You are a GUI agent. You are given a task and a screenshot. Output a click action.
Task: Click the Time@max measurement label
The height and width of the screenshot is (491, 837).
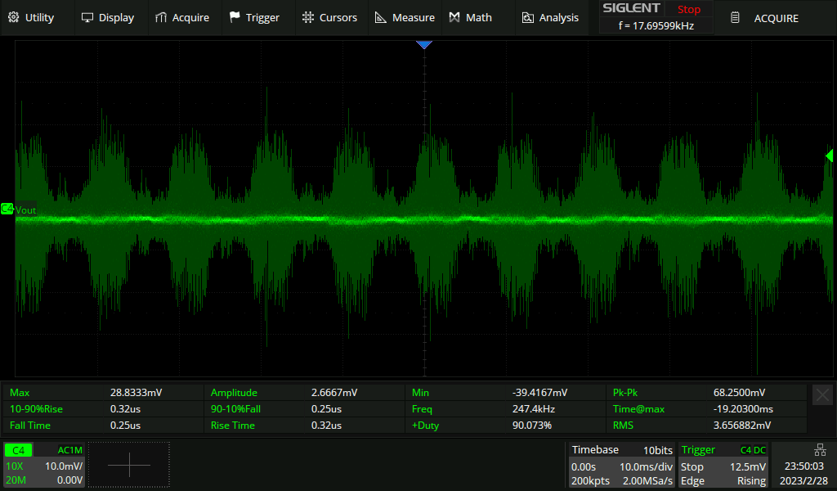638,408
